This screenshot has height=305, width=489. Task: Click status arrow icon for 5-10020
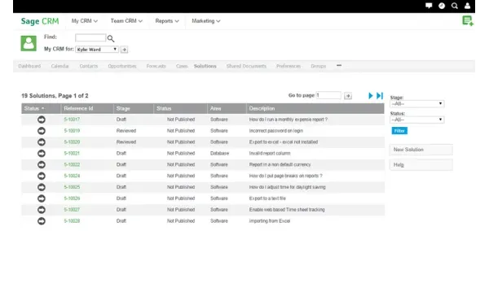(x=42, y=142)
